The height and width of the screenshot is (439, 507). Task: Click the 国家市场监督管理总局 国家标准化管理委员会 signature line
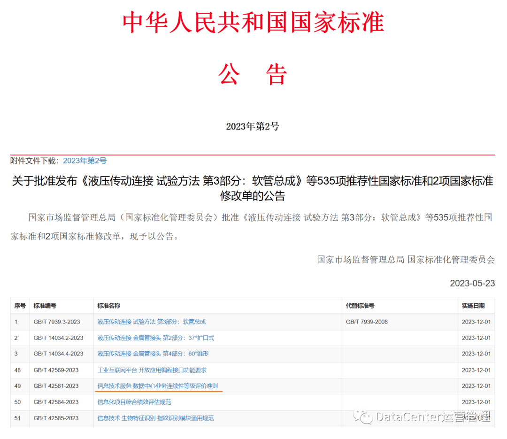coord(406,260)
